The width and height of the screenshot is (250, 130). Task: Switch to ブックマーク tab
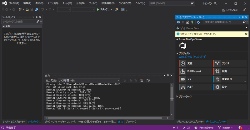pos(131,122)
